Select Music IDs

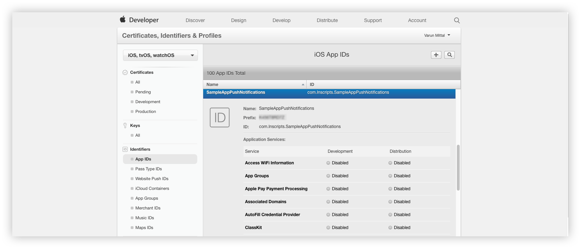pyautogui.click(x=145, y=218)
